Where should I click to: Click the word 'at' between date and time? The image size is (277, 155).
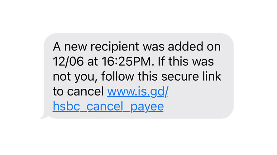(93, 62)
